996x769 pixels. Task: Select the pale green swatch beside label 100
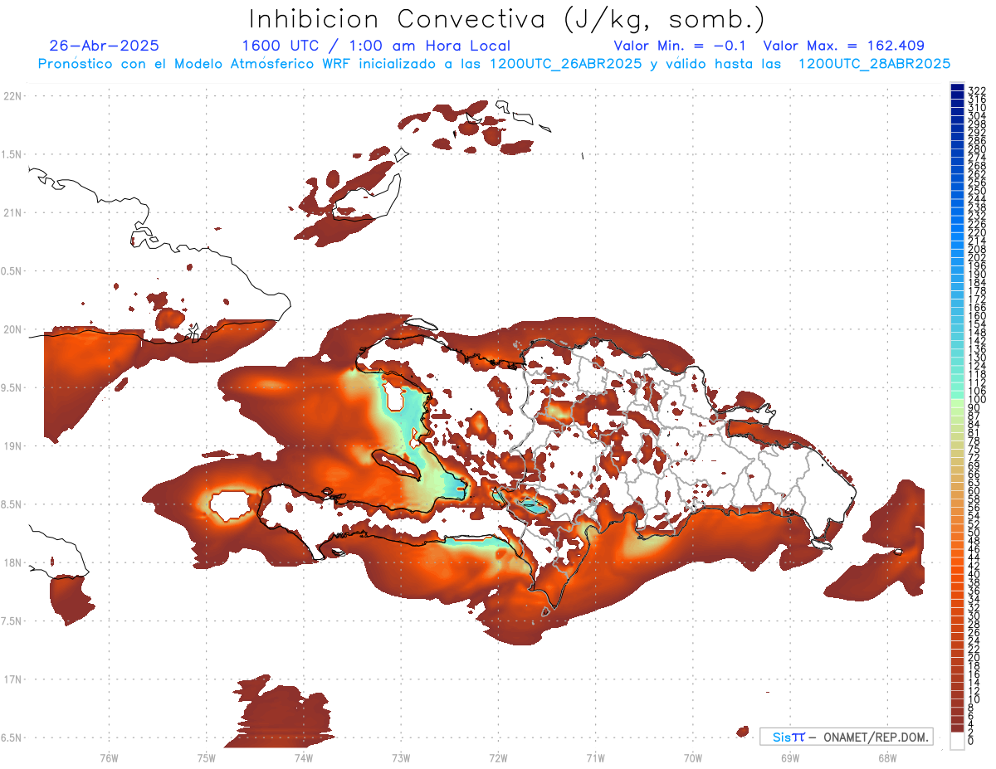pos(957,402)
